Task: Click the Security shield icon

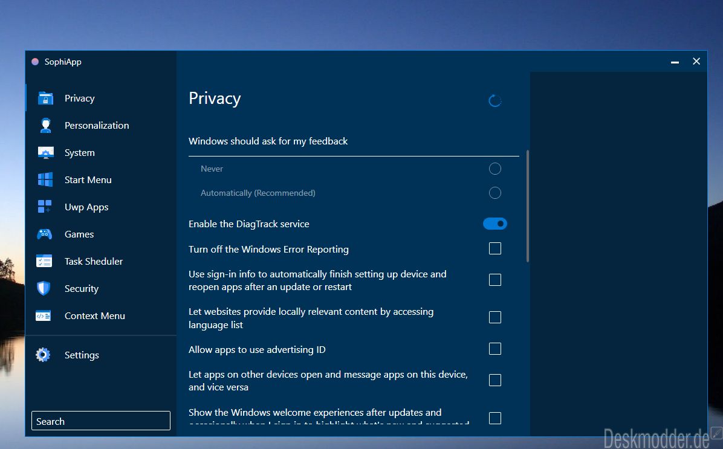Action: pos(44,289)
